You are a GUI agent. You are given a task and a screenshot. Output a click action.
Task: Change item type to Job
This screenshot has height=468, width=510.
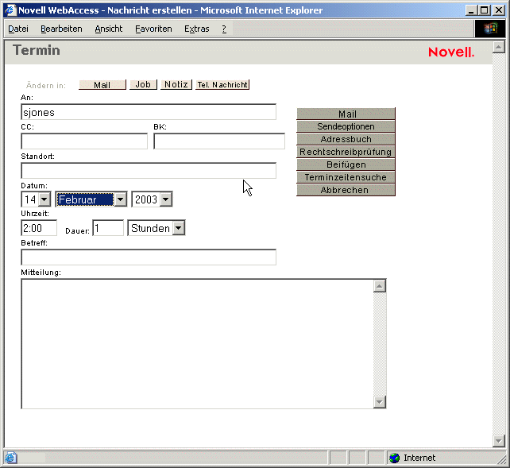(143, 84)
